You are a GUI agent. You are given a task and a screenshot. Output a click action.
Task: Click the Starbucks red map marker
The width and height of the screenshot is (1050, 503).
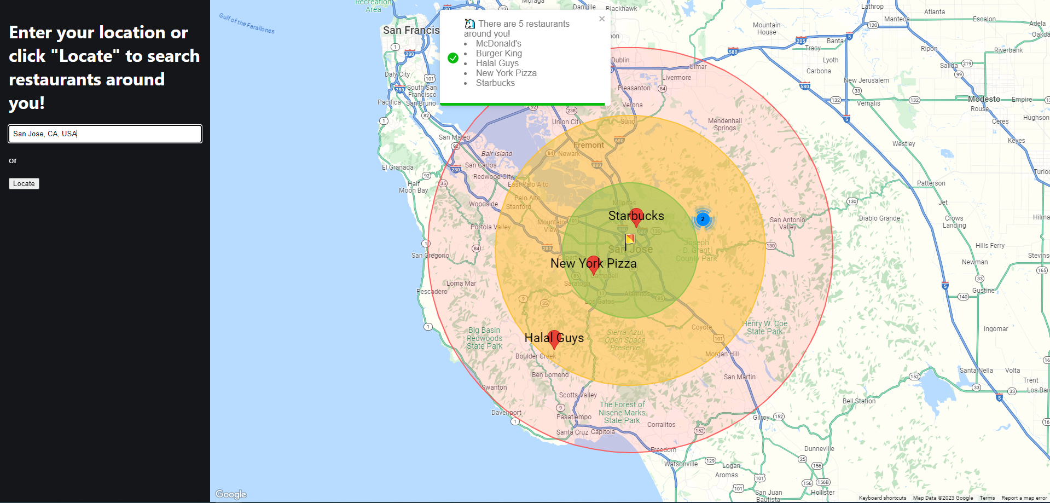click(x=636, y=217)
